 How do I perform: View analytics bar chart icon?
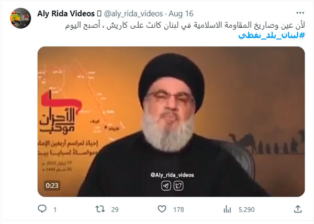coord(227,209)
